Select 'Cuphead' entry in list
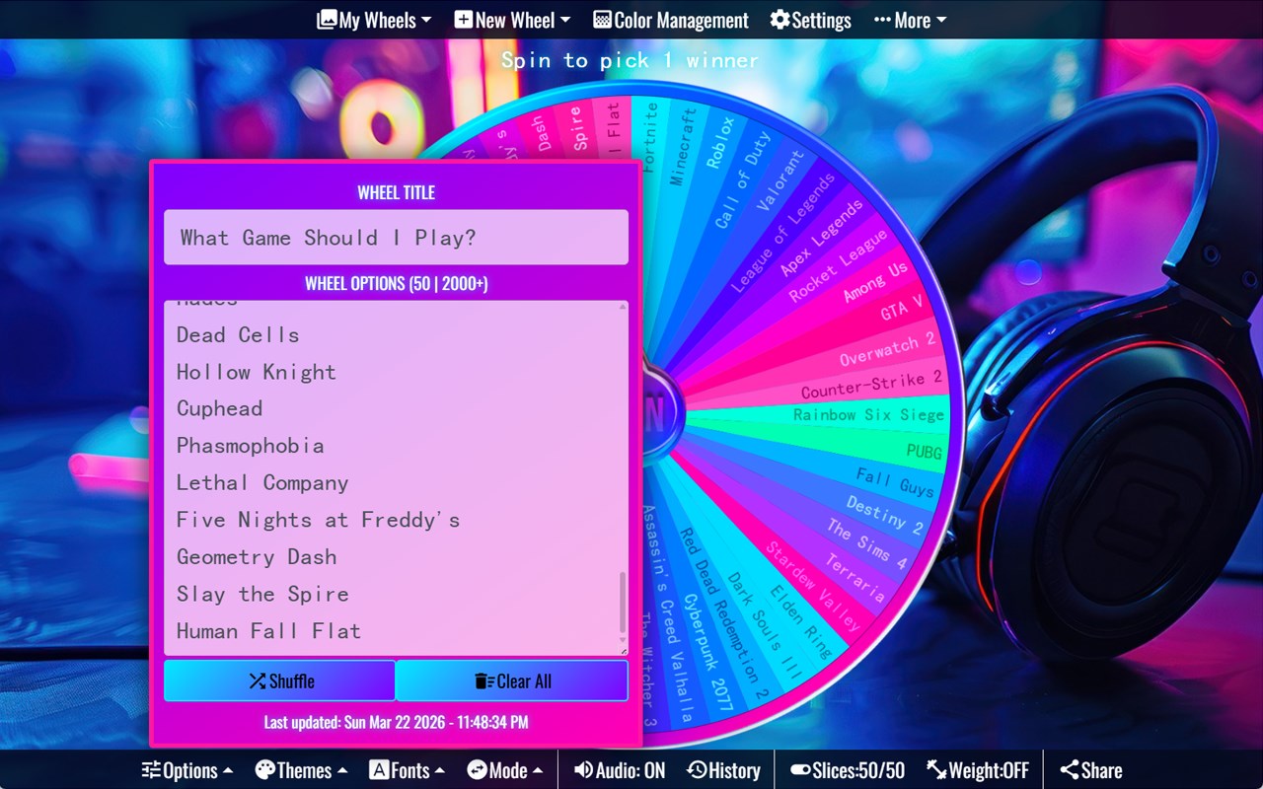This screenshot has width=1263, height=789. [219, 408]
